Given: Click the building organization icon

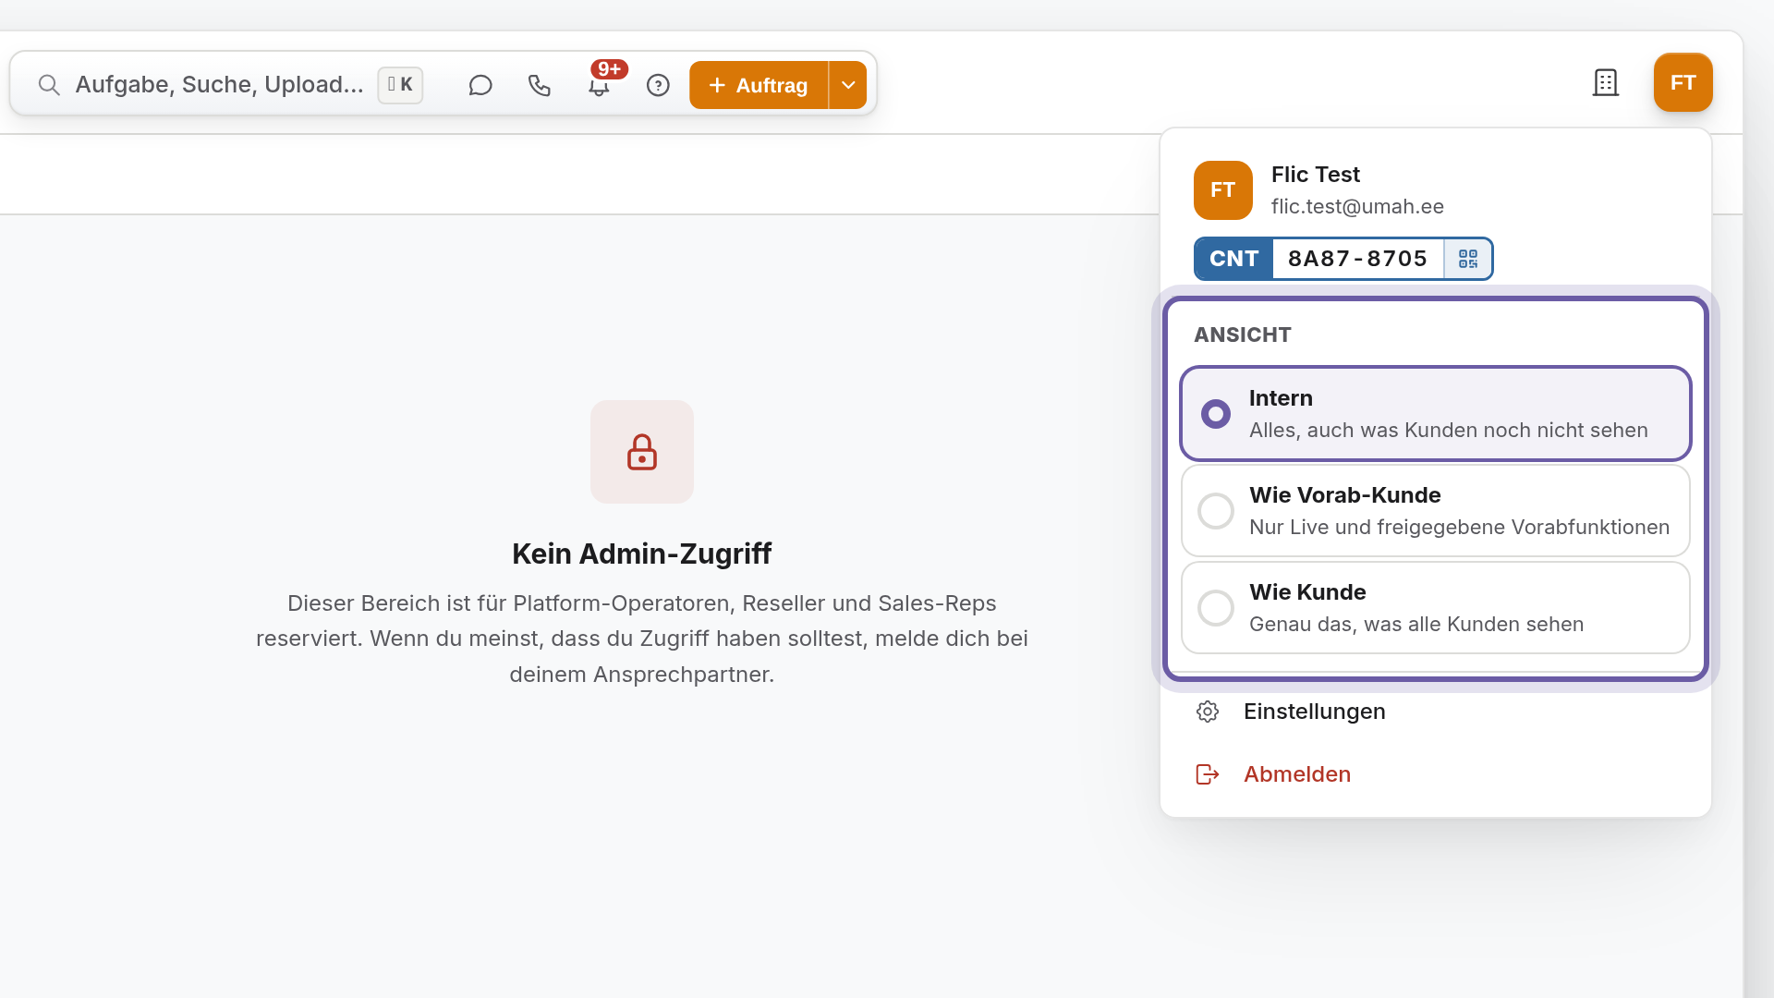Looking at the screenshot, I should [x=1606, y=82].
